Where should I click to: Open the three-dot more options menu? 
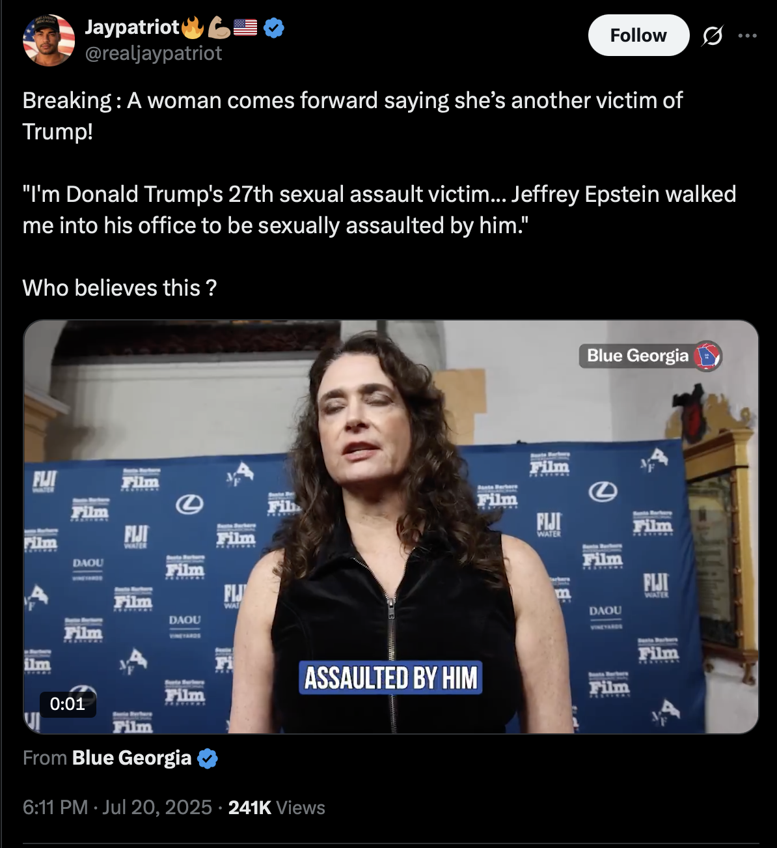(747, 36)
